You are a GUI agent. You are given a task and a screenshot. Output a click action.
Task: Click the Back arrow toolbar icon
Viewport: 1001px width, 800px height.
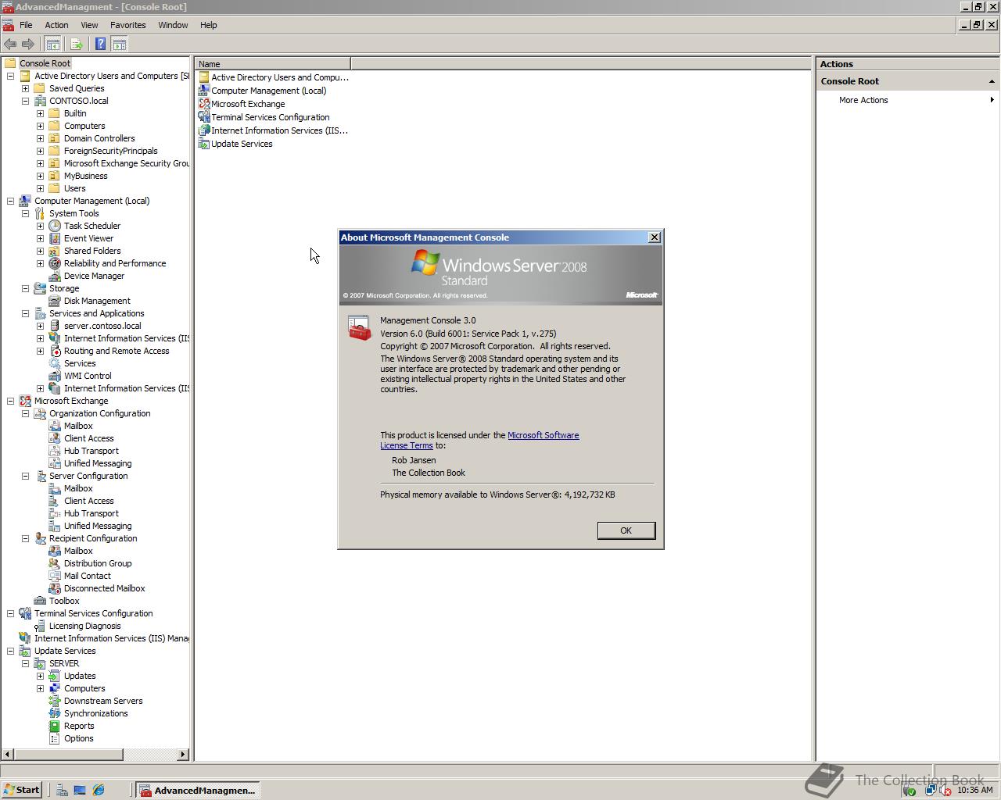click(x=10, y=45)
